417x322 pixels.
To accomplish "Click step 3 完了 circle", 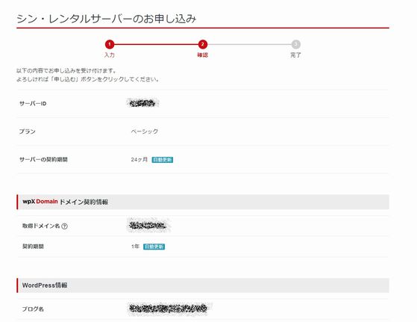I will pos(295,44).
